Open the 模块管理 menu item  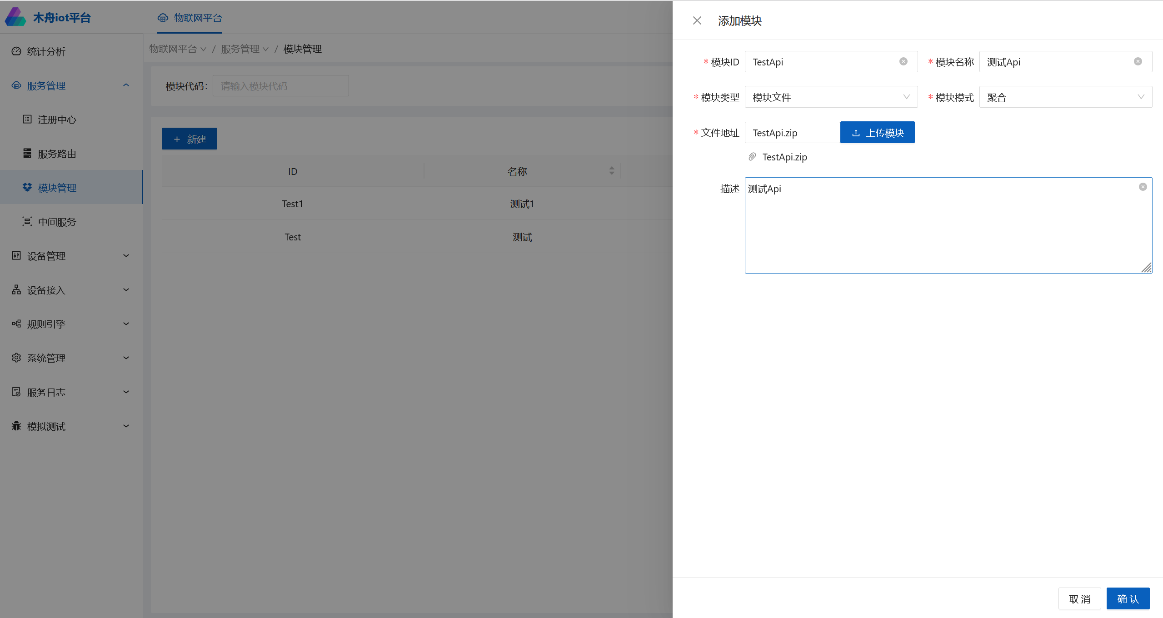pyautogui.click(x=57, y=188)
